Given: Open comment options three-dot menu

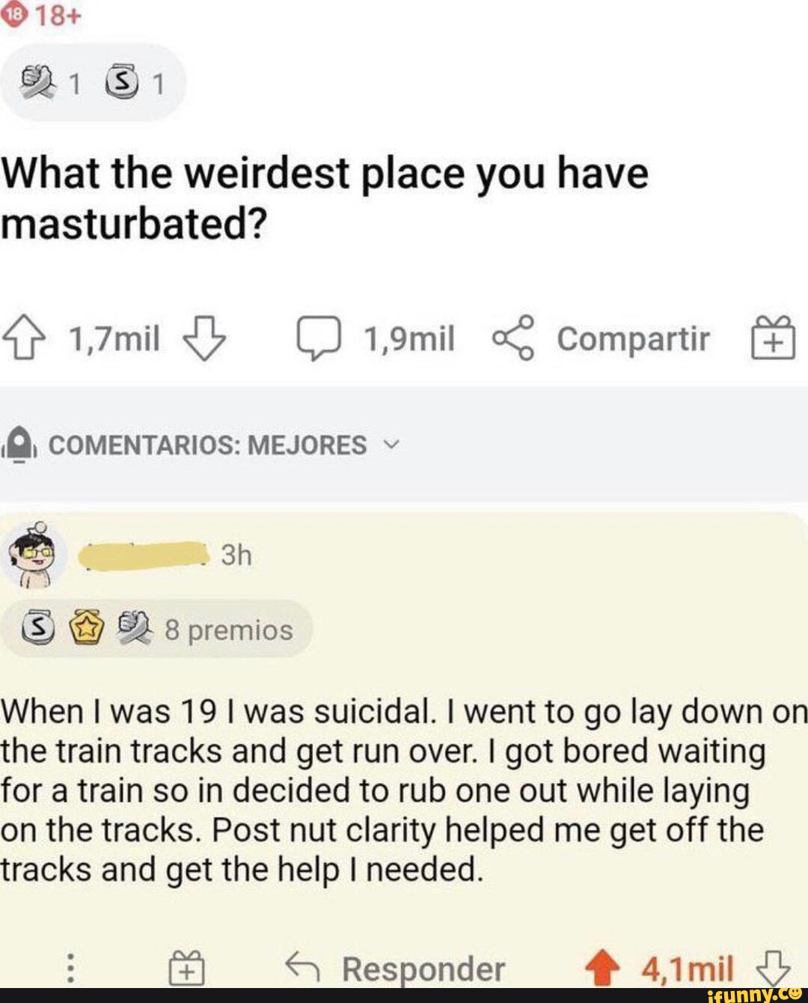Looking at the screenshot, I should coord(70,967).
